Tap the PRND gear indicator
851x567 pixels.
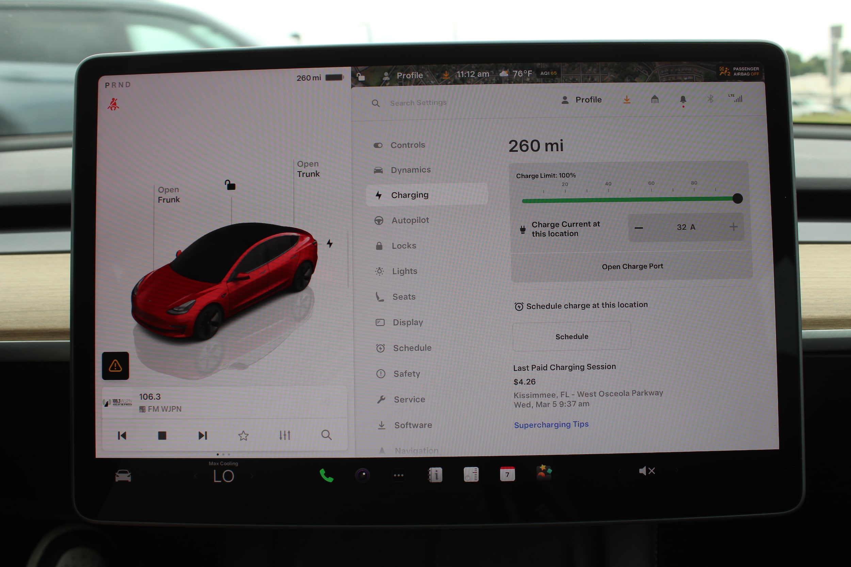point(118,85)
